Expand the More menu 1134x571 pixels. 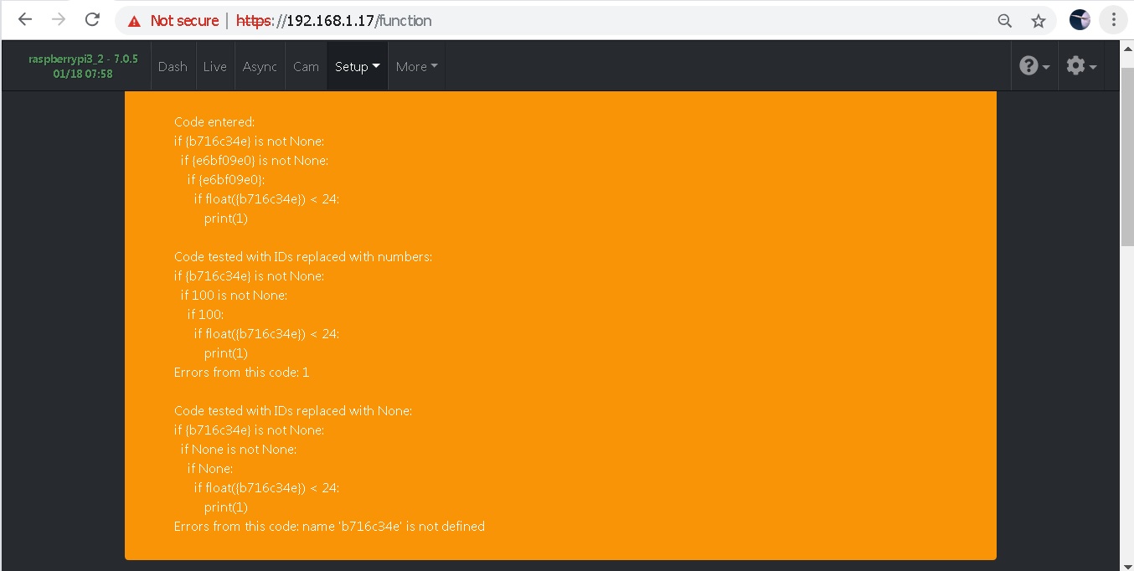tap(416, 67)
